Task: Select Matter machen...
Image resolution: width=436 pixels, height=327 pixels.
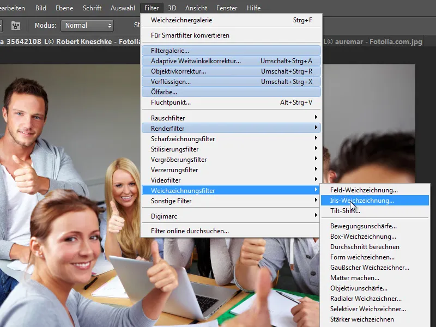Action: coord(375,278)
